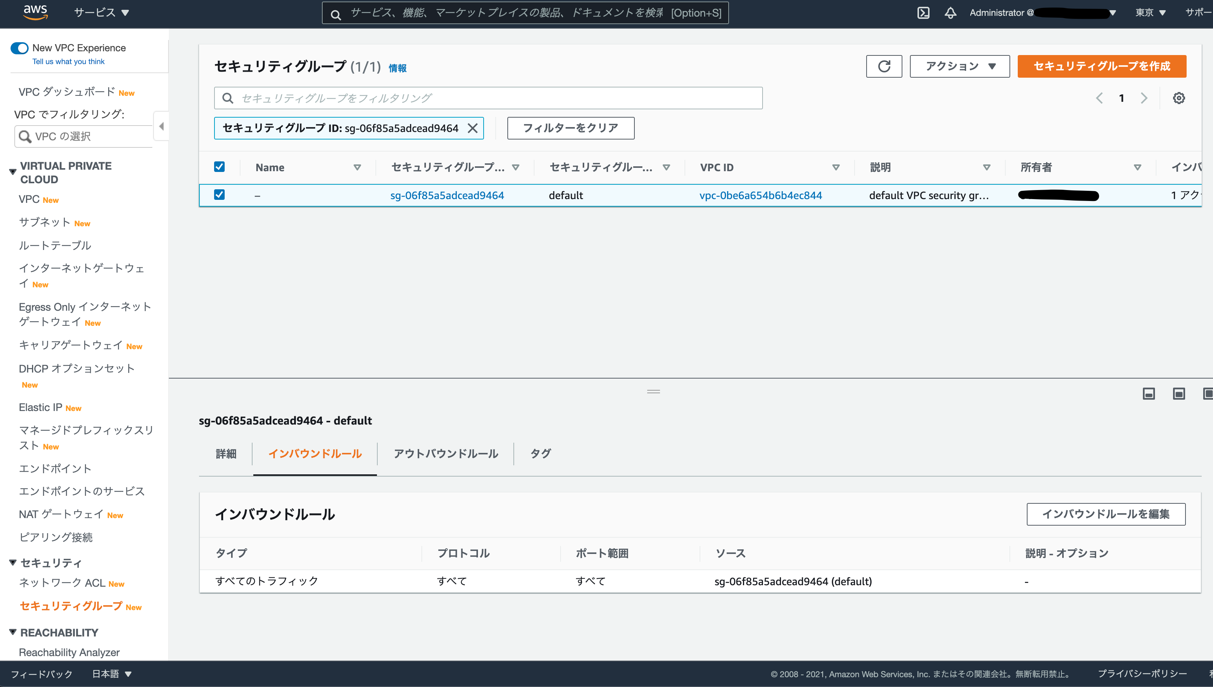Minimize the details panel layout icon
Image resolution: width=1213 pixels, height=687 pixels.
click(1149, 394)
